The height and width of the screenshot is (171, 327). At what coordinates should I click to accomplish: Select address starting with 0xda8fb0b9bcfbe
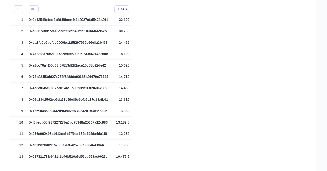pyautogui.click(x=68, y=43)
